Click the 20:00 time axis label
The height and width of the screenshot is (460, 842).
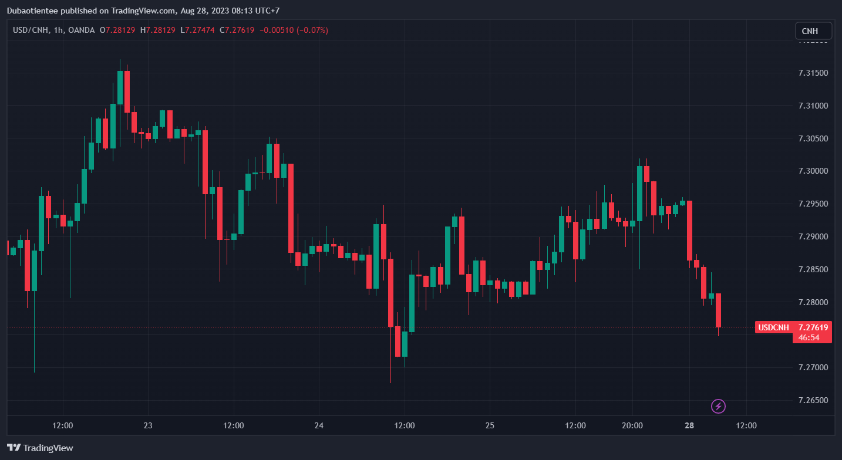coord(632,425)
